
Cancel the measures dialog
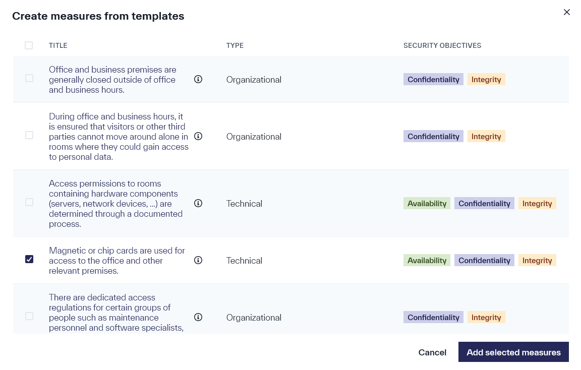click(432, 352)
